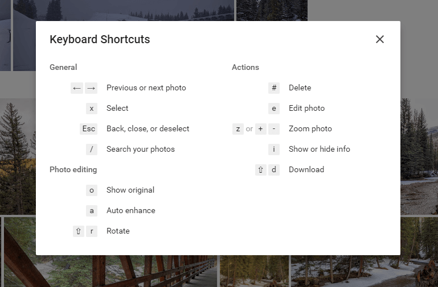This screenshot has height=287, width=438.
Task: Click the Rotate shortcut label
Action: 118,231
